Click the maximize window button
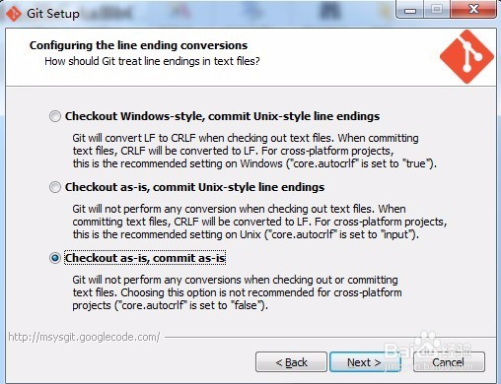This screenshot has width=501, height=384. point(437,10)
